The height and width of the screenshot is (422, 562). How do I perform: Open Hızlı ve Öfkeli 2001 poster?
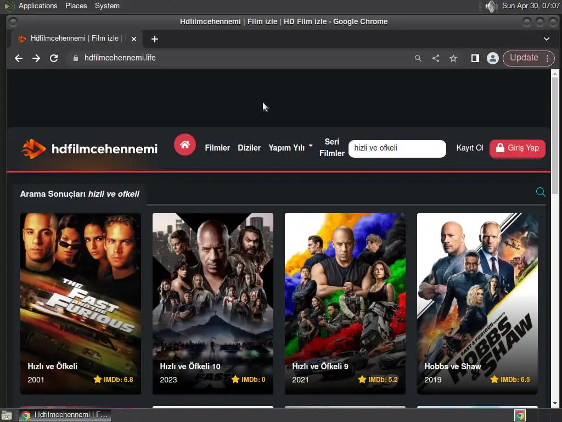point(81,304)
